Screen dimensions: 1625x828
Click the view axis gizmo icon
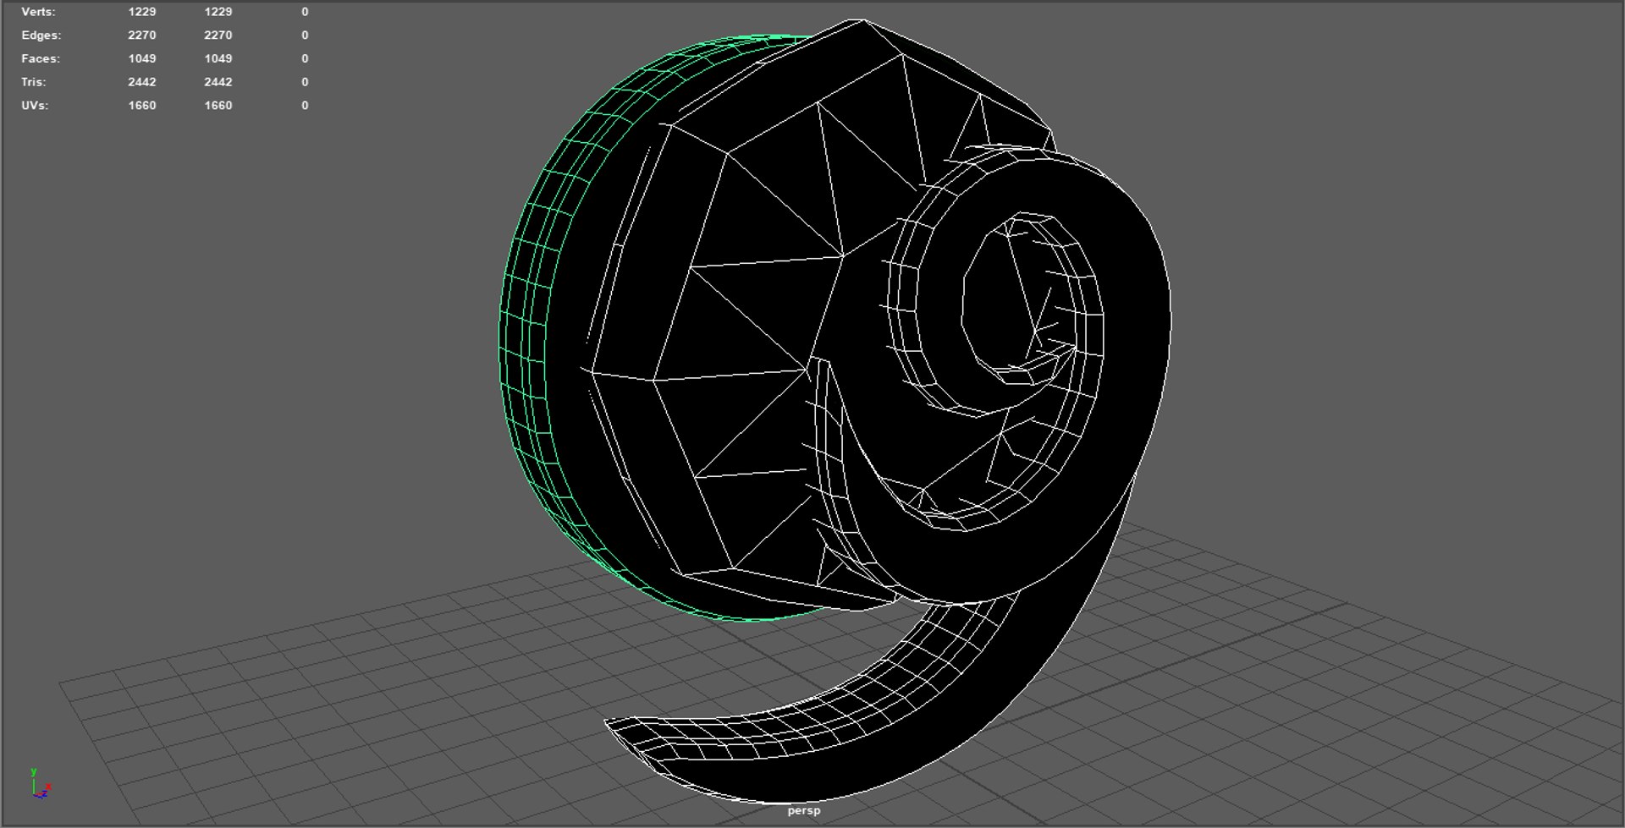pos(40,784)
